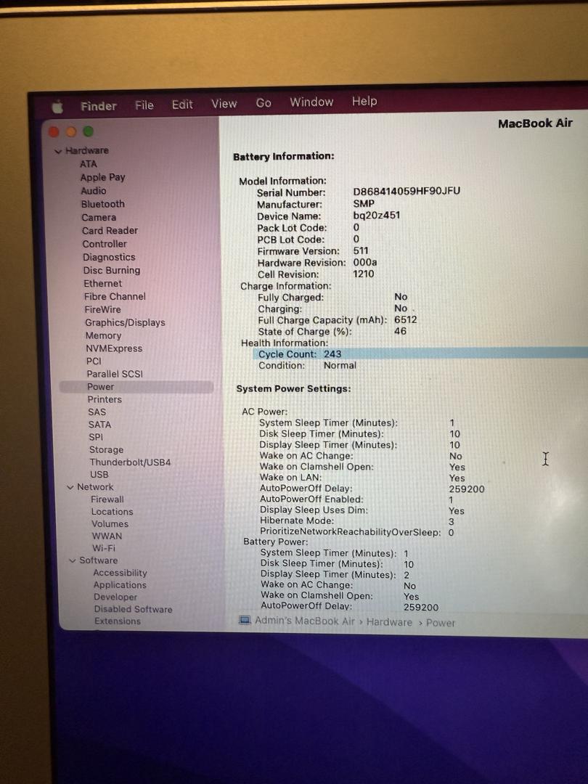Select SPI in the sidebar
588x784 pixels.
[x=96, y=437]
